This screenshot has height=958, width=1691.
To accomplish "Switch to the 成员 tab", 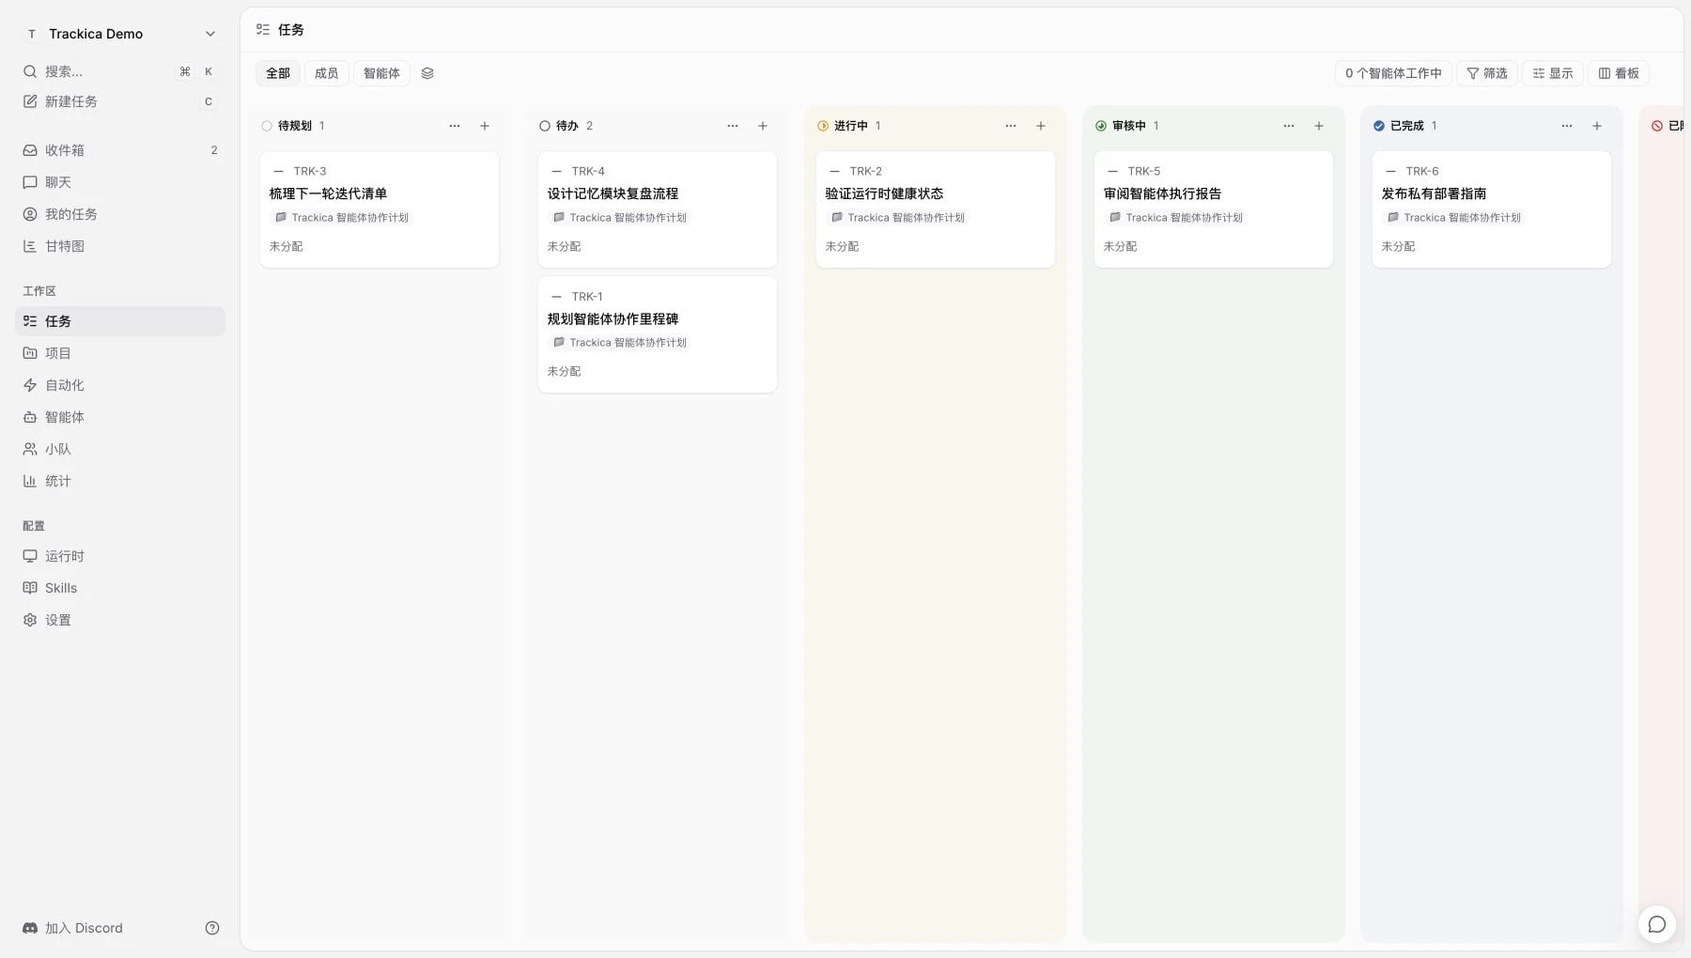I will 326,73.
